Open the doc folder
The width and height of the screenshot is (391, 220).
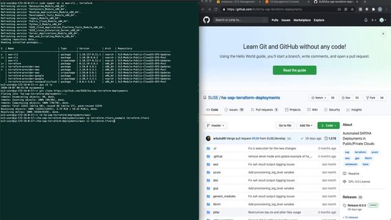(x=216, y=180)
